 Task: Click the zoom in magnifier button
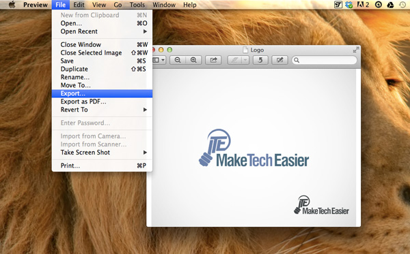point(193,60)
